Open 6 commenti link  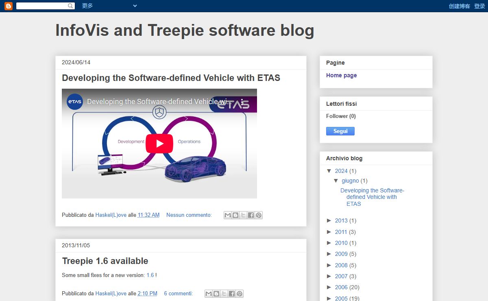[x=178, y=294]
